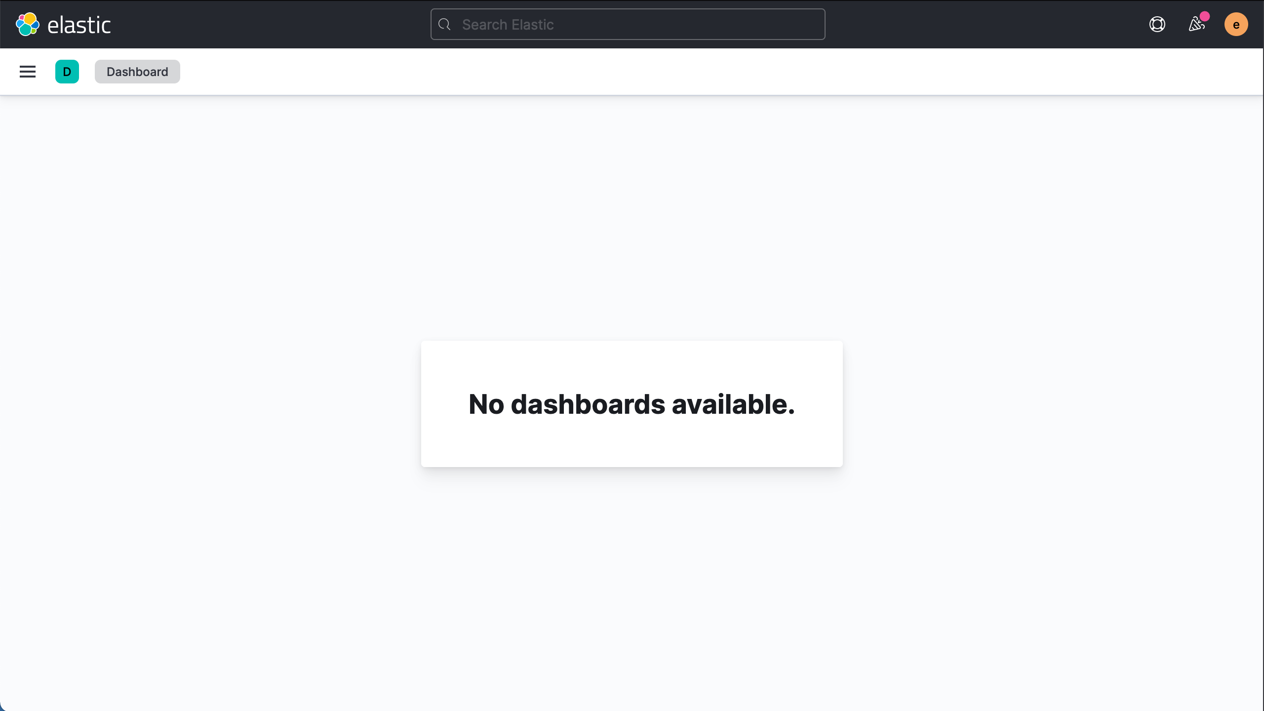Toggle the hamburger navigation menu
Image resolution: width=1264 pixels, height=711 pixels.
pyautogui.click(x=28, y=72)
